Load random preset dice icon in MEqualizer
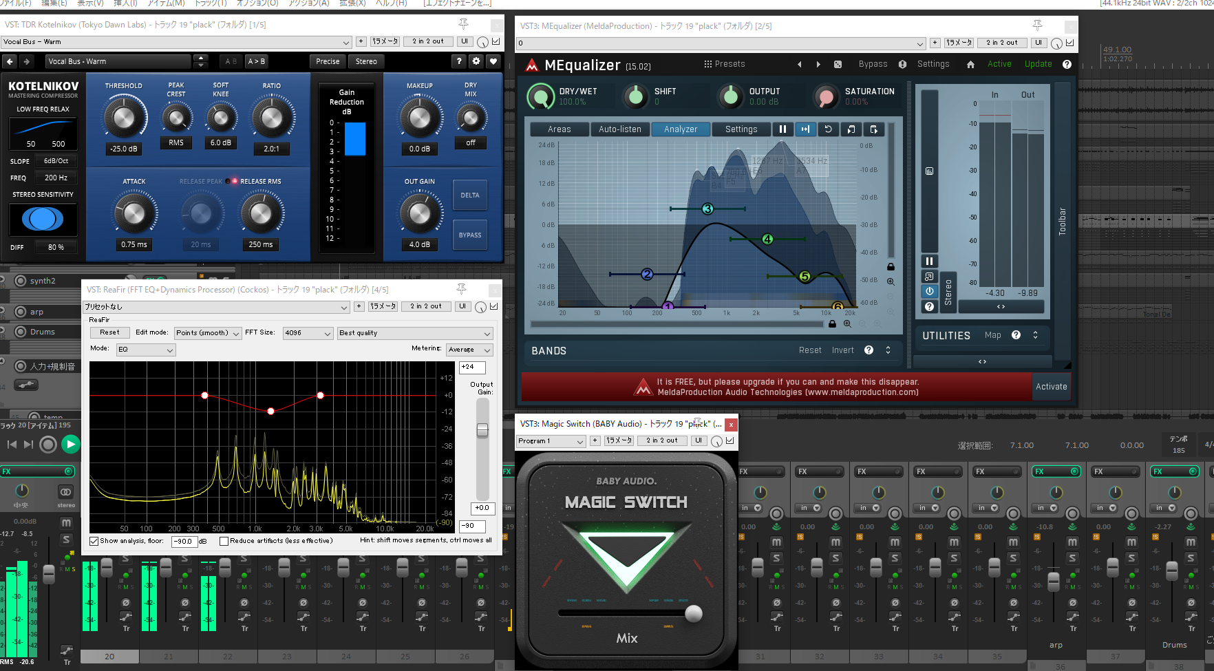 click(838, 64)
